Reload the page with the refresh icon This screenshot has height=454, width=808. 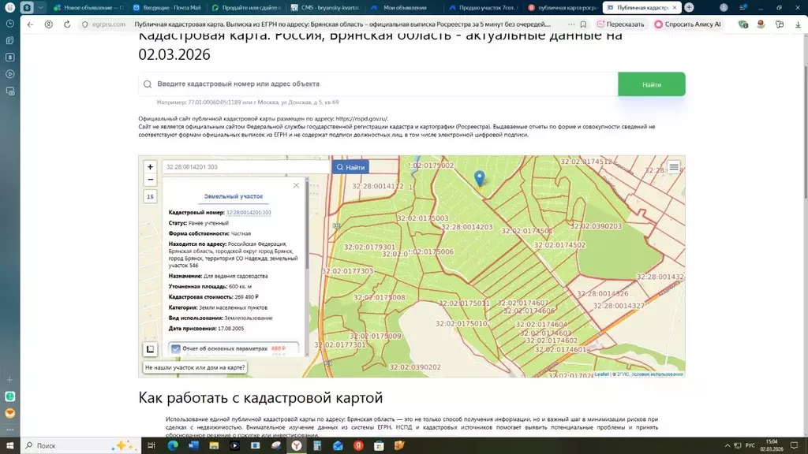tap(66, 24)
